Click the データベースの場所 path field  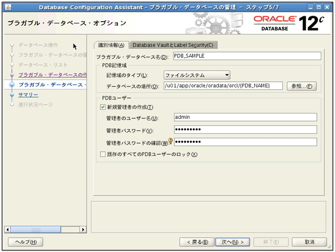(x=223, y=86)
